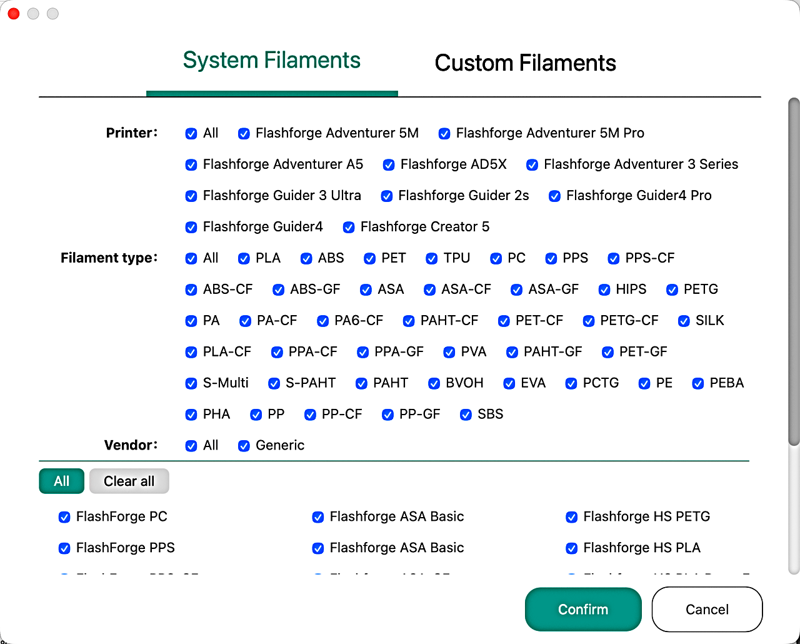Screen dimensions: 800x644
Task: Toggle Flashforge Guider 2s checkbox
Action: [x=387, y=196]
